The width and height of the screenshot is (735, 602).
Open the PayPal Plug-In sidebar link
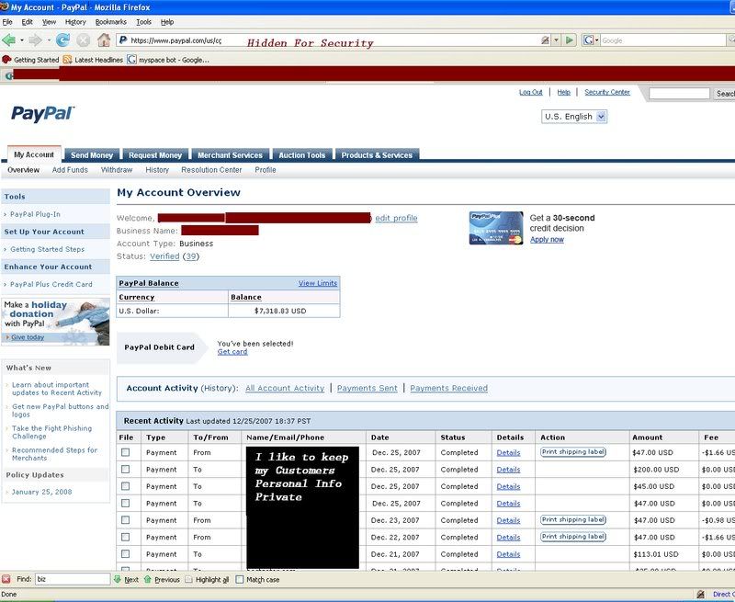point(35,214)
